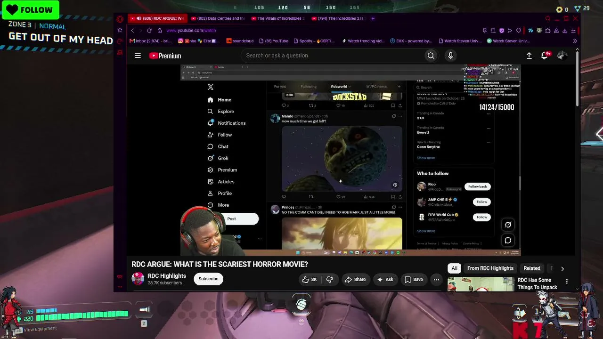
Task: Click the X Notifications bell in video
Action: point(210,123)
